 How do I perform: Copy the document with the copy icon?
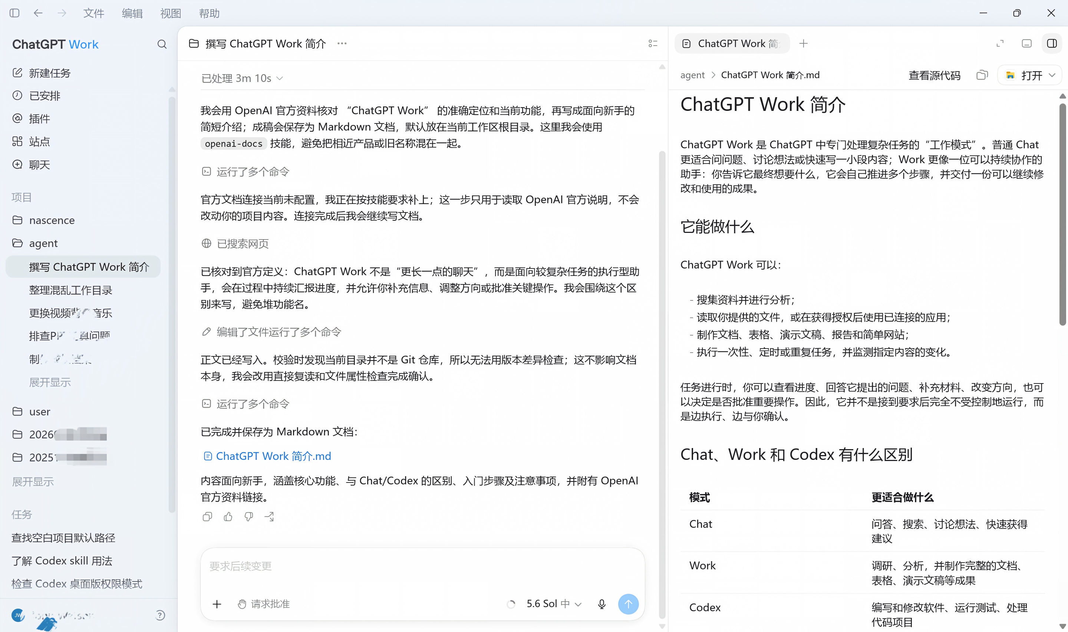[x=982, y=75]
